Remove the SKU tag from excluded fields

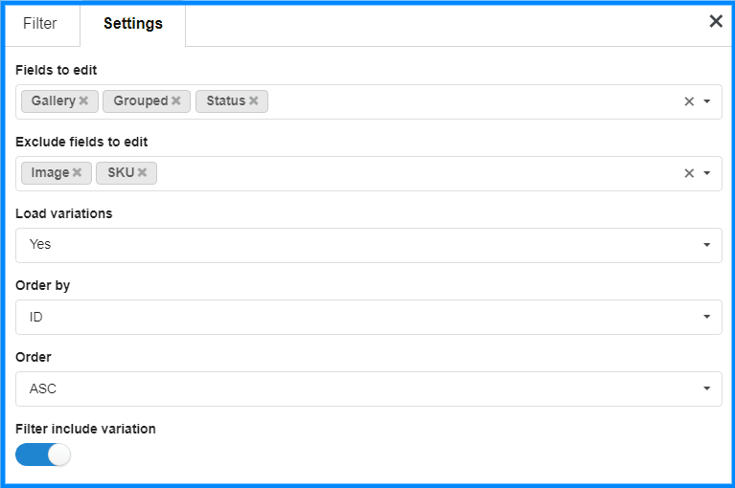click(142, 172)
